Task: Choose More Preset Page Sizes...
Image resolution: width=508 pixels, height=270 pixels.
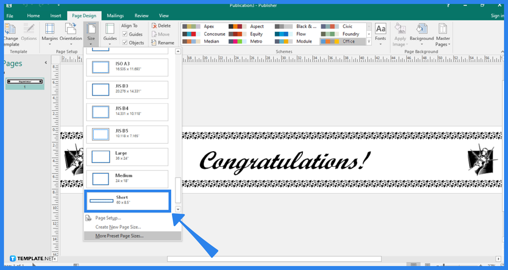Action: pos(133,236)
